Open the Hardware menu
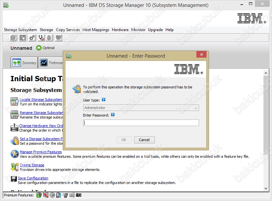 pyautogui.click(x=120, y=30)
